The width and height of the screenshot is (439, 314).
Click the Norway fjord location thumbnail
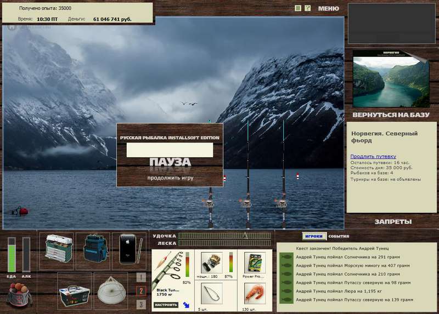[391, 79]
